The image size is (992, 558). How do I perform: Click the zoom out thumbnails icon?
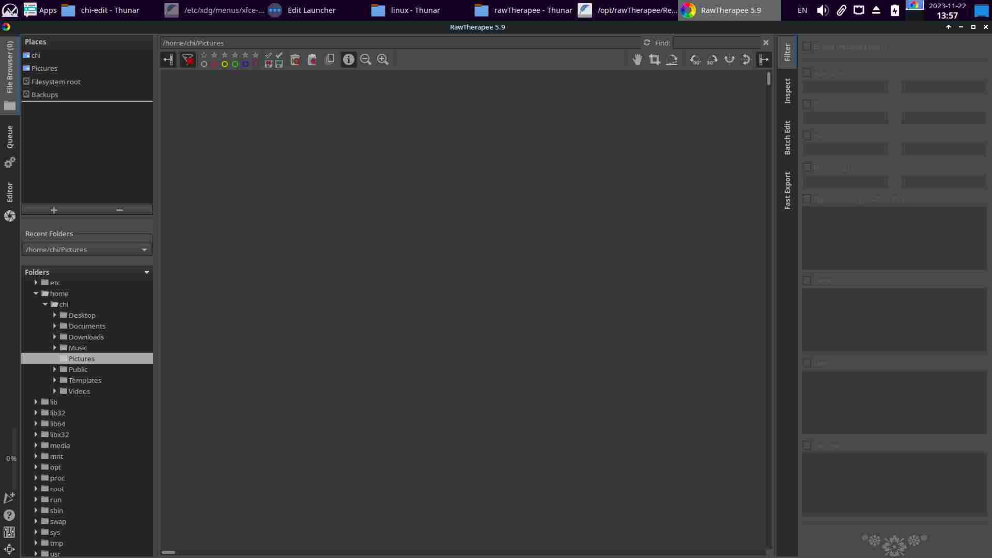pos(366,60)
